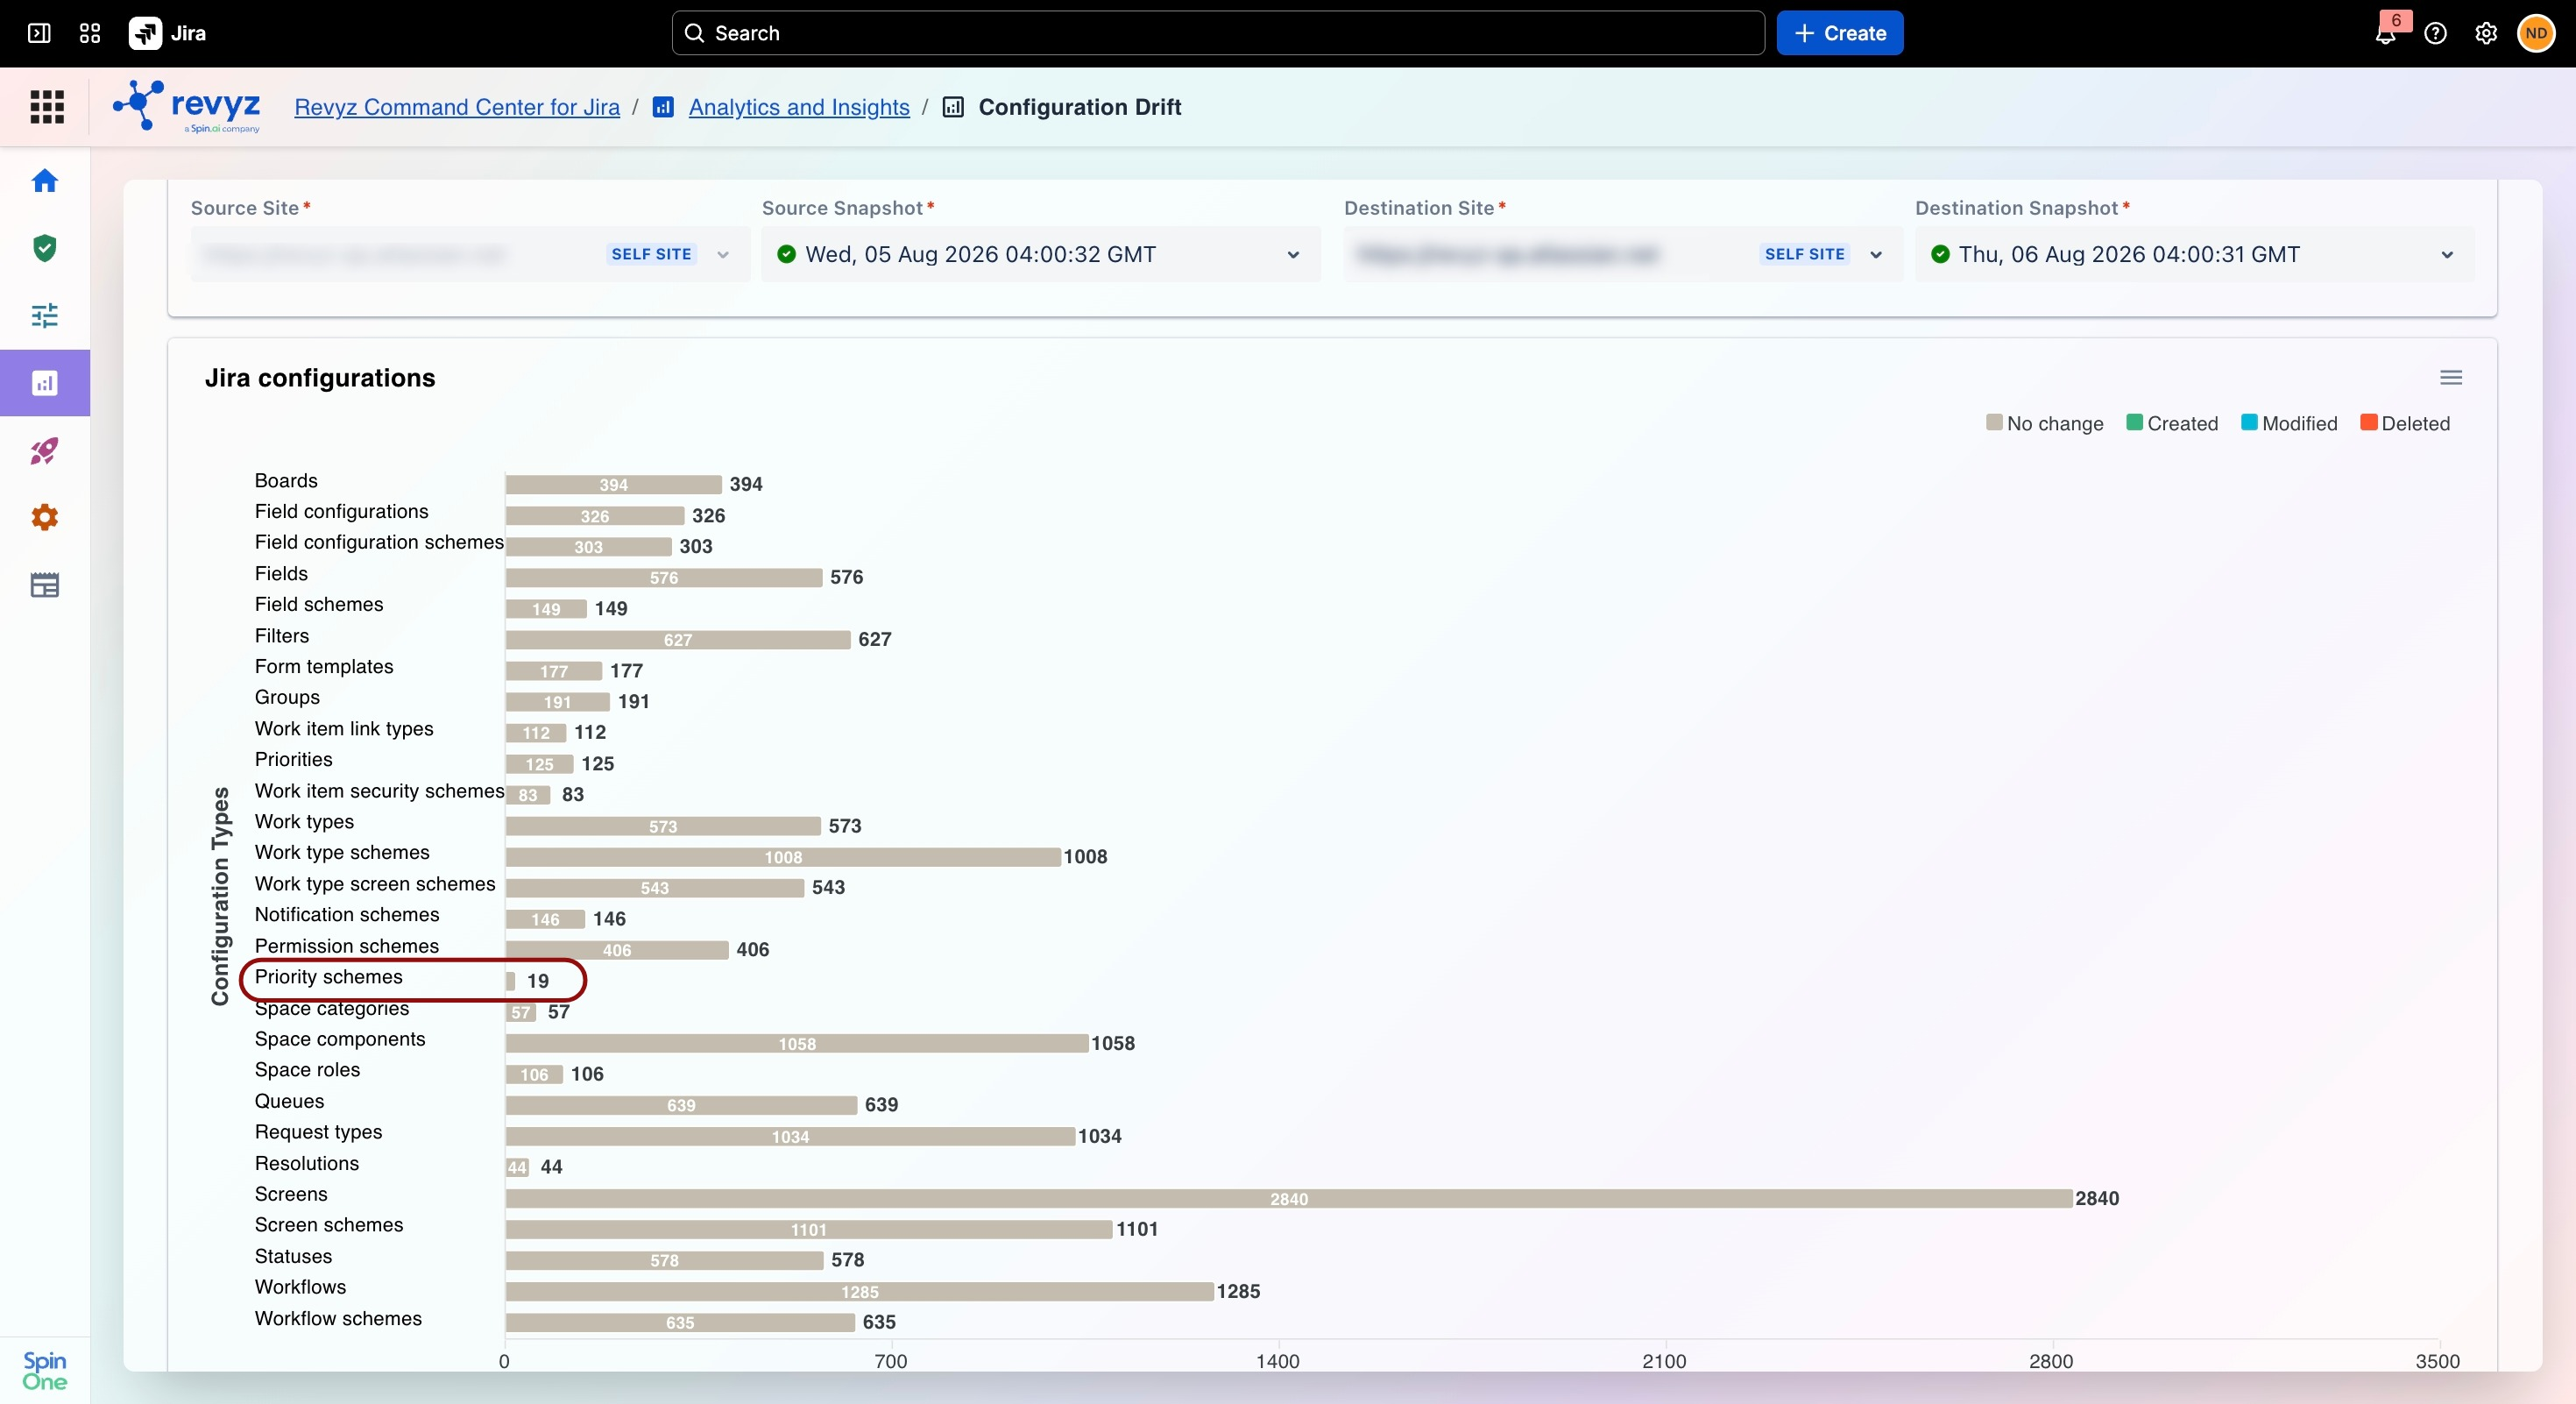Click the "Work item security schemes" axis label
Screen dimensions: 2576x1404
click(x=379, y=791)
